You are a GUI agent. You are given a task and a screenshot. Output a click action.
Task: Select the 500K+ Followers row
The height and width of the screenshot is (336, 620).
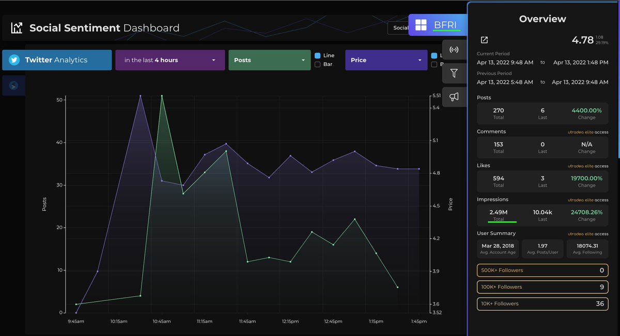click(542, 270)
